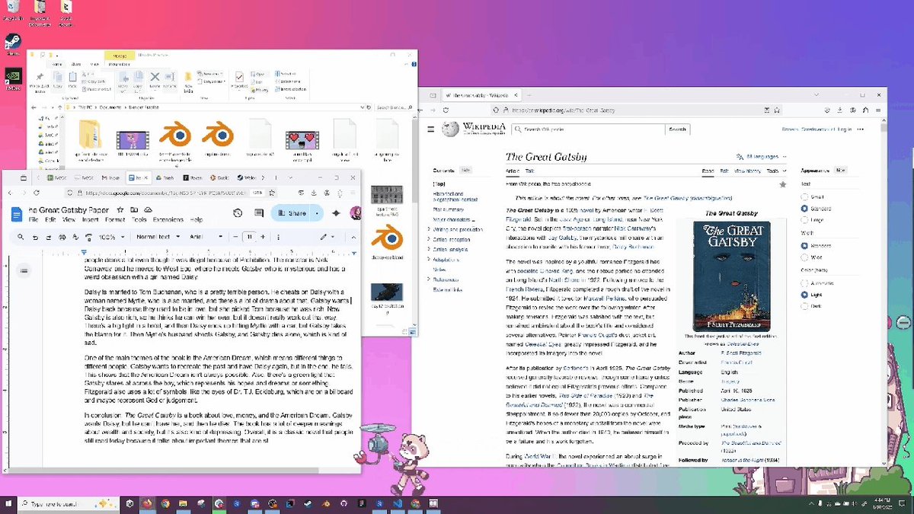Select Wide width on Wikipedia

pos(804,257)
